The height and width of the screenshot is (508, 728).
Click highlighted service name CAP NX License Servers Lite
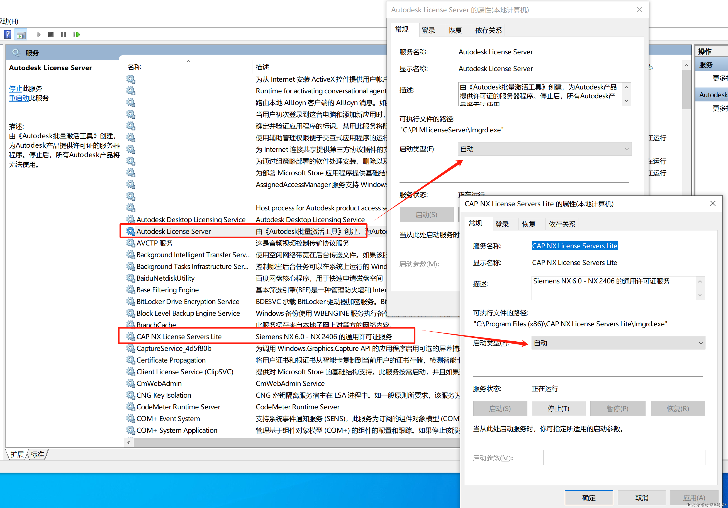[x=574, y=246]
